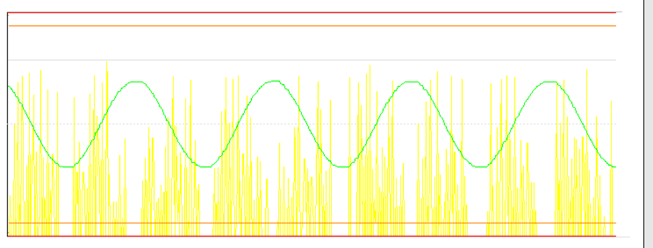Click the first crest of the green sine wave
This screenshot has width=653, height=248.
coord(137,82)
